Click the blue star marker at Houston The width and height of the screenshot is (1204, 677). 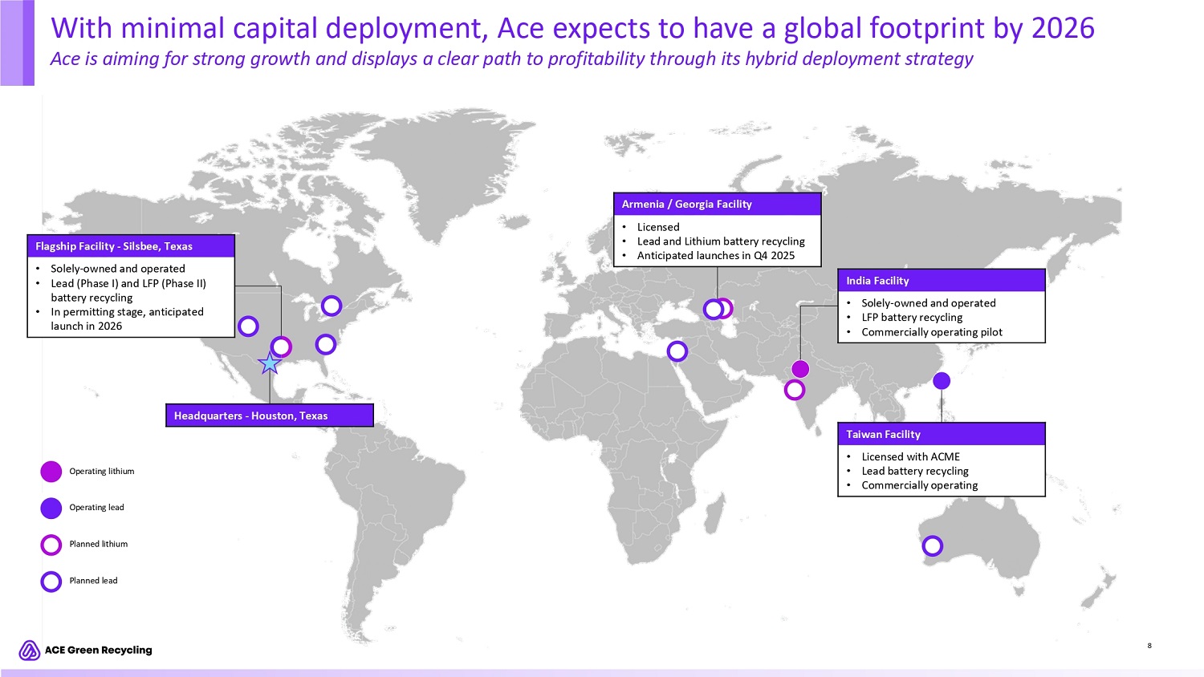270,363
